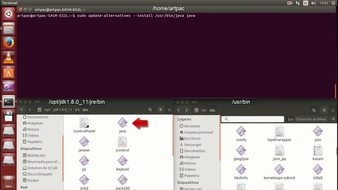The image size is (338, 190).
Task: Select bin breadcrumb in jre window
Action: coord(86,110)
